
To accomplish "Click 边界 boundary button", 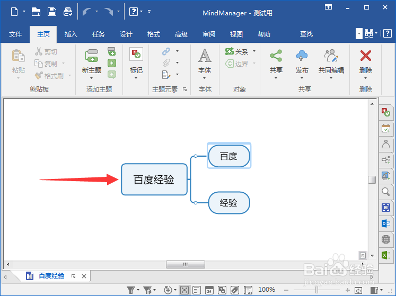I will coord(237,64).
